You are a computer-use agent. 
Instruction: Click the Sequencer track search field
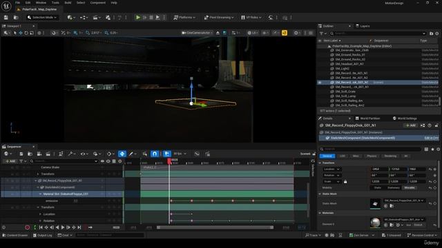pos(64,161)
